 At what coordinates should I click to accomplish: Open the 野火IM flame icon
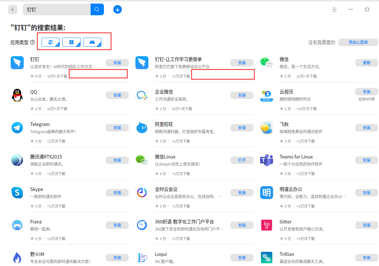[x=17, y=258]
